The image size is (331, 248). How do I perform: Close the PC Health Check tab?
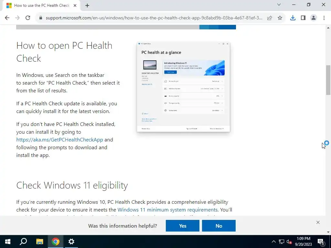pyautogui.click(x=75, y=5)
